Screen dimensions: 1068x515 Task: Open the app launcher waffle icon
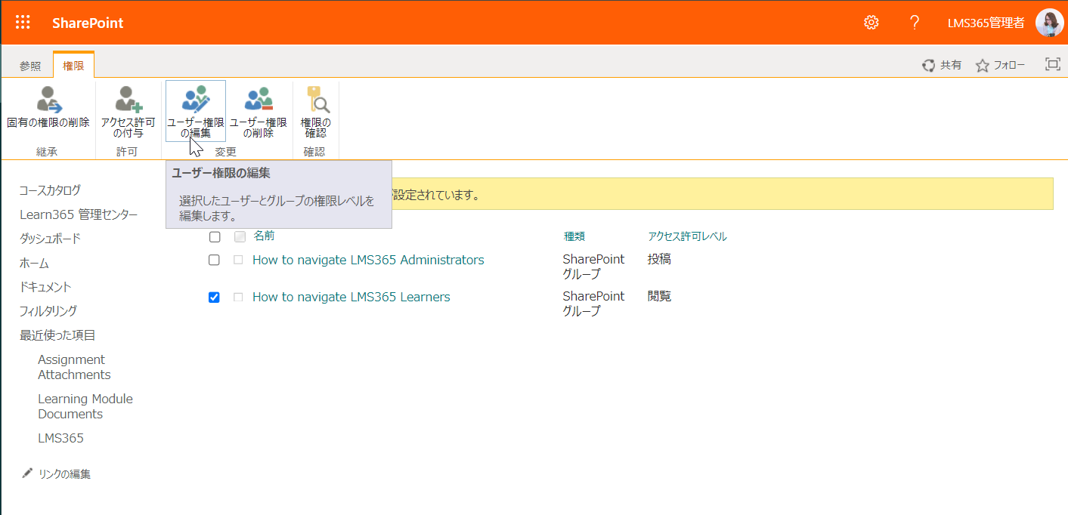(23, 23)
